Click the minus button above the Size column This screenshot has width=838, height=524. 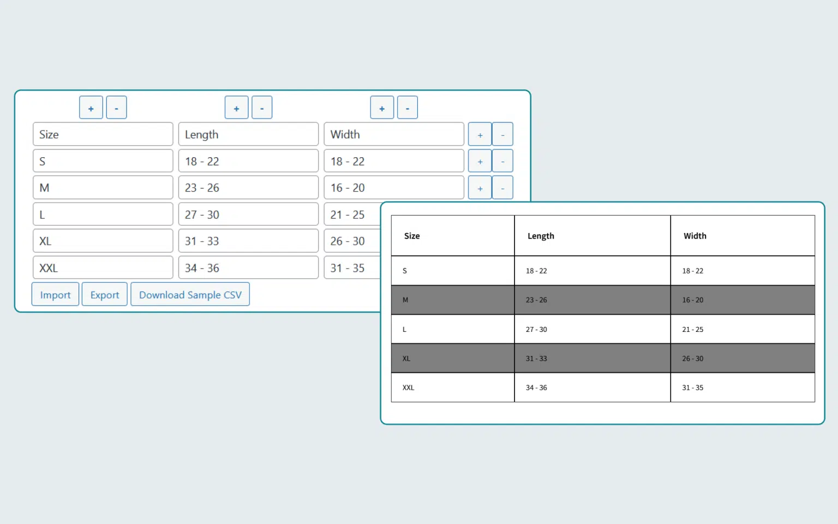116,108
